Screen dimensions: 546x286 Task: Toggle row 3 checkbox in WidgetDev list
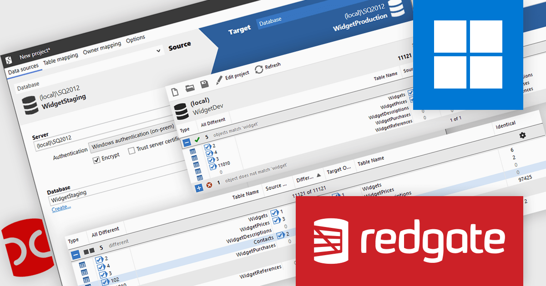(211, 160)
